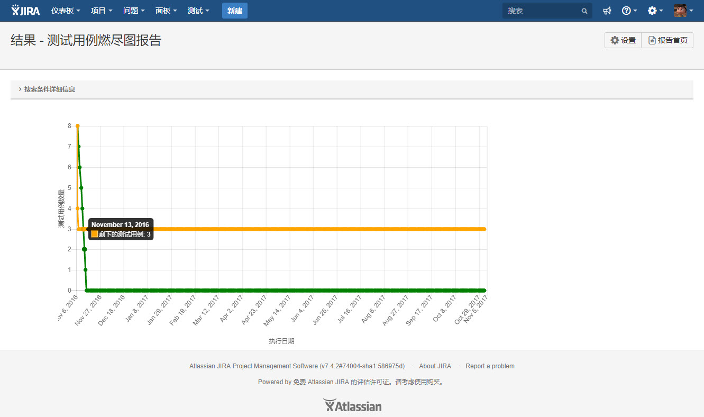
Task: Click the Jan 8, 2017 axis date label
Action: (138, 309)
